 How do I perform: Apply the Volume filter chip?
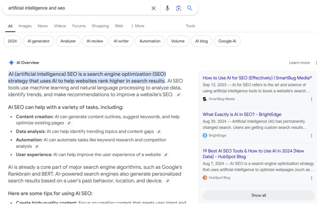178,41
